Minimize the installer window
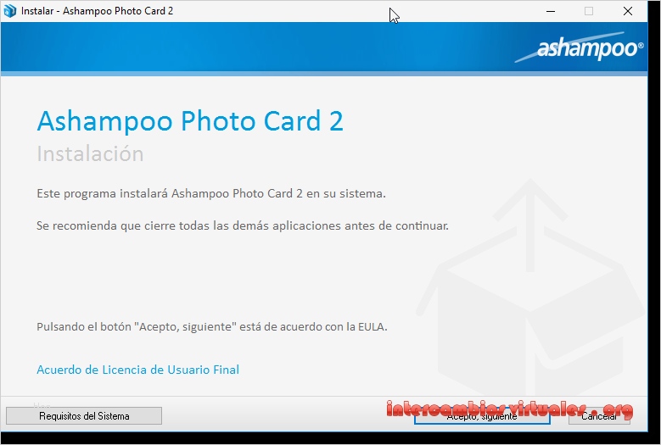This screenshot has width=661, height=445. pyautogui.click(x=551, y=11)
